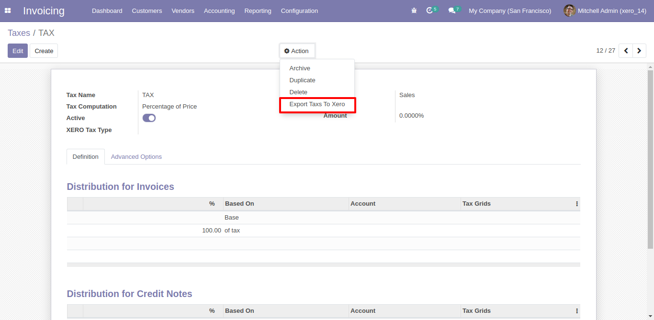
Task: Click the 'of tax' cell
Action: coord(232,231)
